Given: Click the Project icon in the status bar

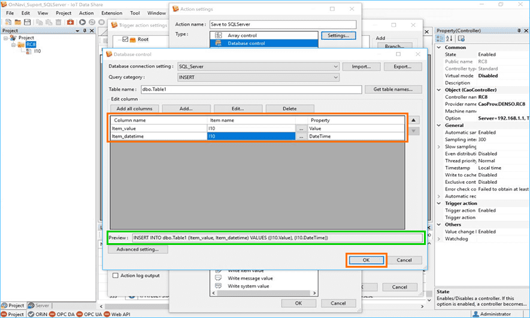Looking at the screenshot, I should pyautogui.click(x=4, y=314).
